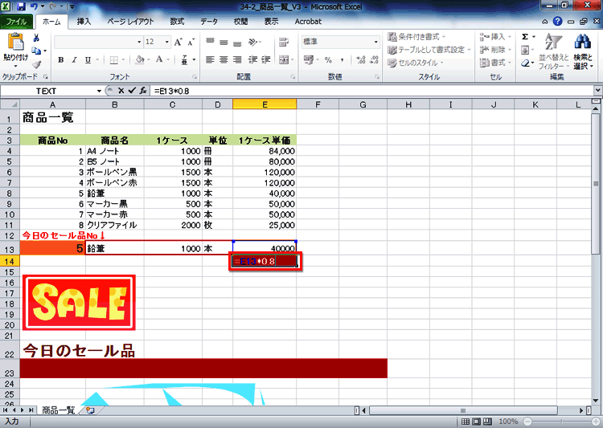Open the Delete cells dropdown
Screen dimensions: 603x428
tap(496, 50)
